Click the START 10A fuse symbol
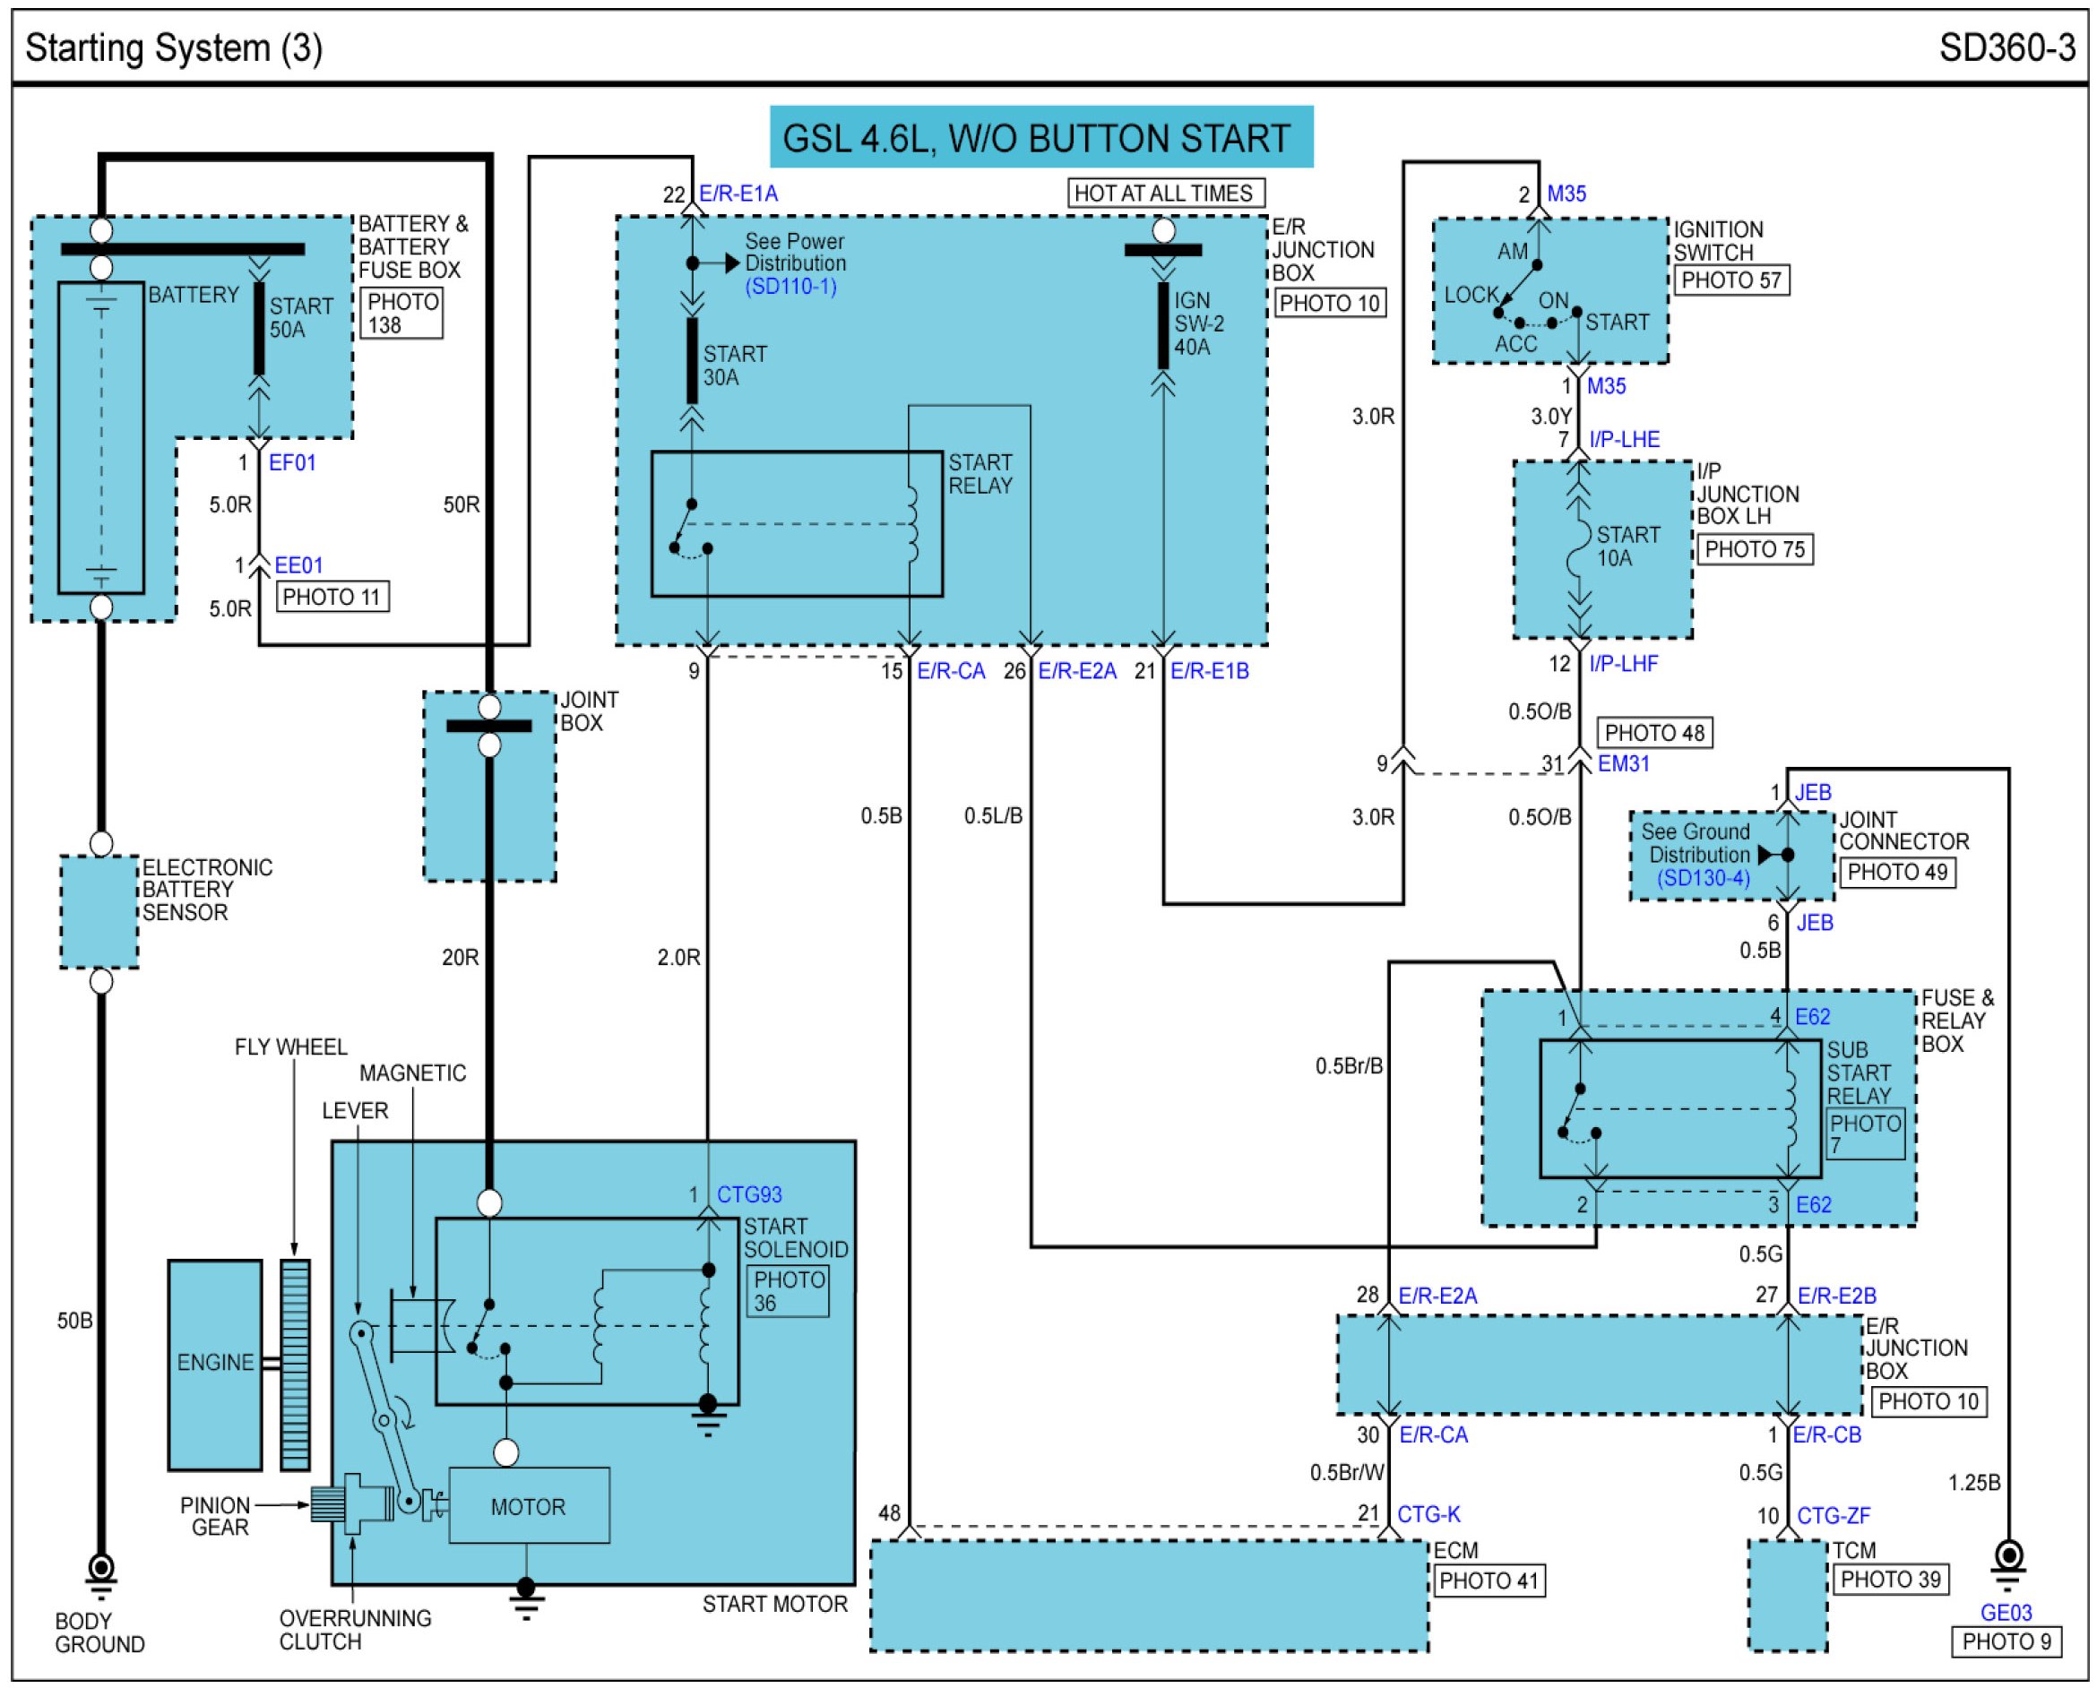This screenshot has width=2097, height=1688. (1577, 549)
